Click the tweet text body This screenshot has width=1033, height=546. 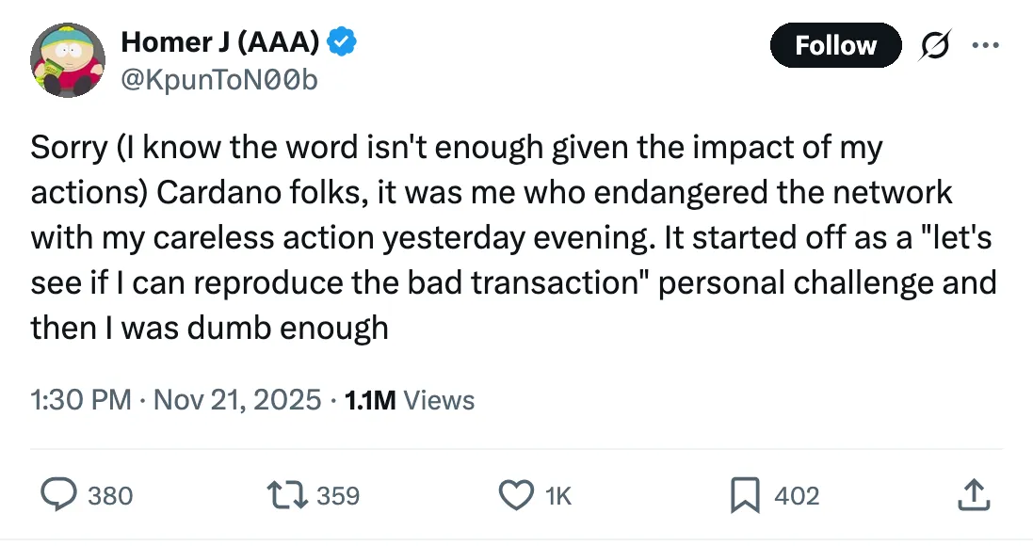508,236
